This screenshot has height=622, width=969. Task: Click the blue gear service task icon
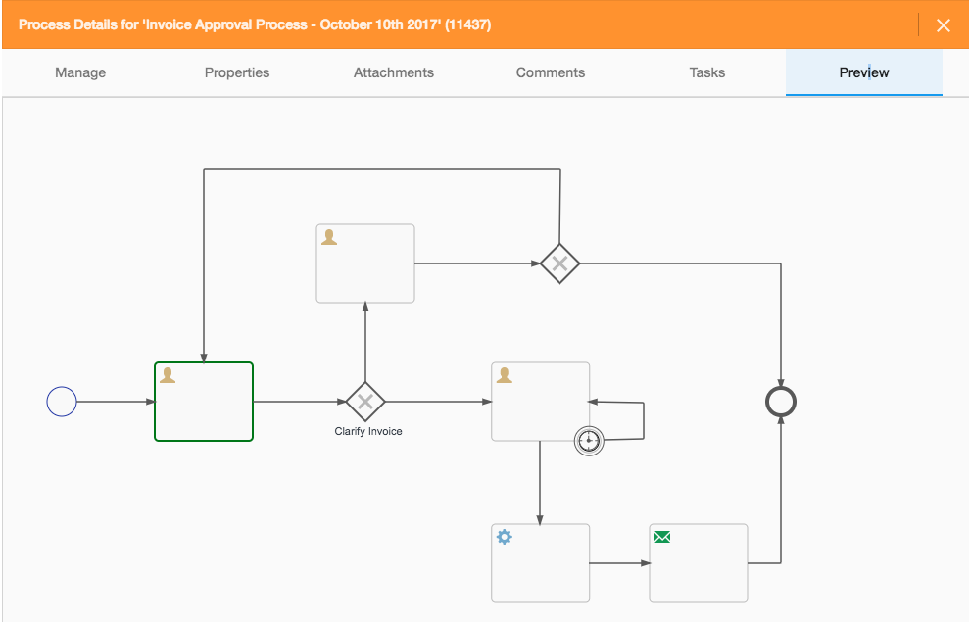point(505,537)
